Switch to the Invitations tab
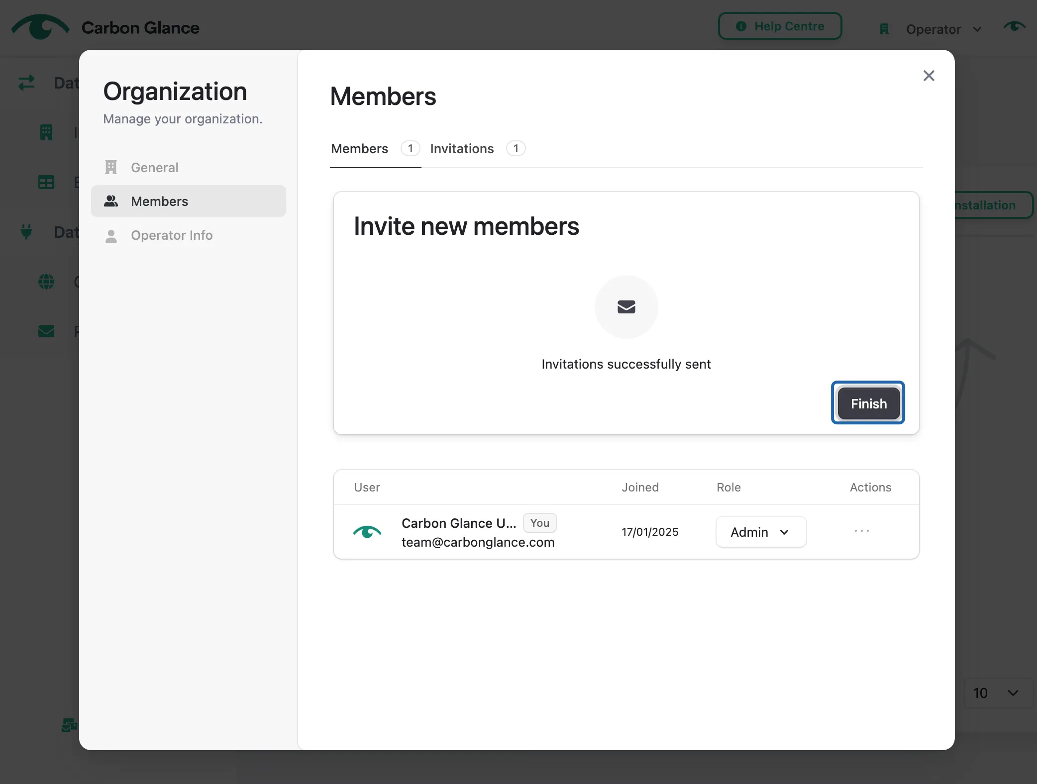1037x784 pixels. (x=477, y=149)
